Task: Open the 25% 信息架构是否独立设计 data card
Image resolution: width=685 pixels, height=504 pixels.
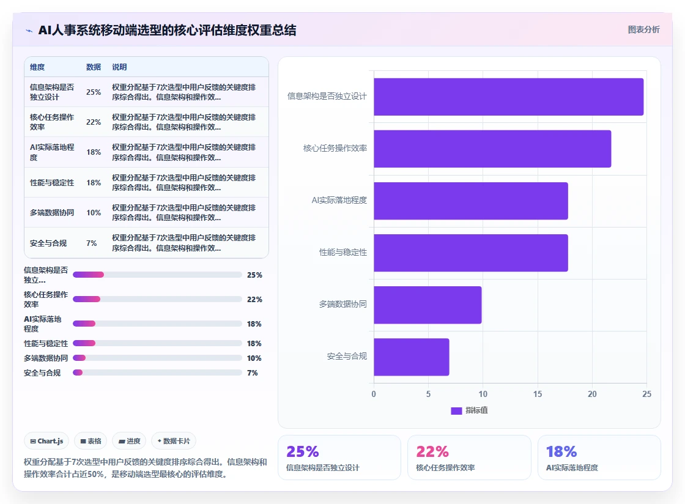Action: 339,458
